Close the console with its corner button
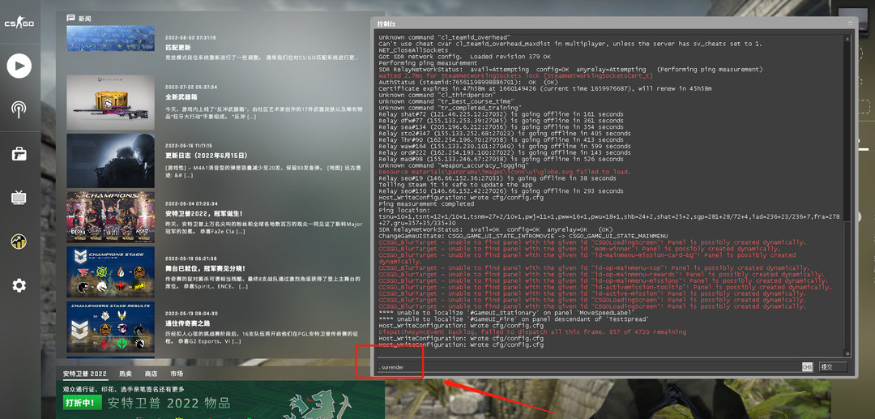 [x=851, y=24]
